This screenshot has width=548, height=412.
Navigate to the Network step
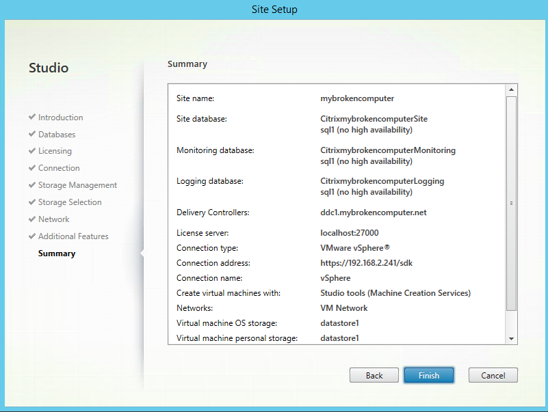tap(53, 219)
